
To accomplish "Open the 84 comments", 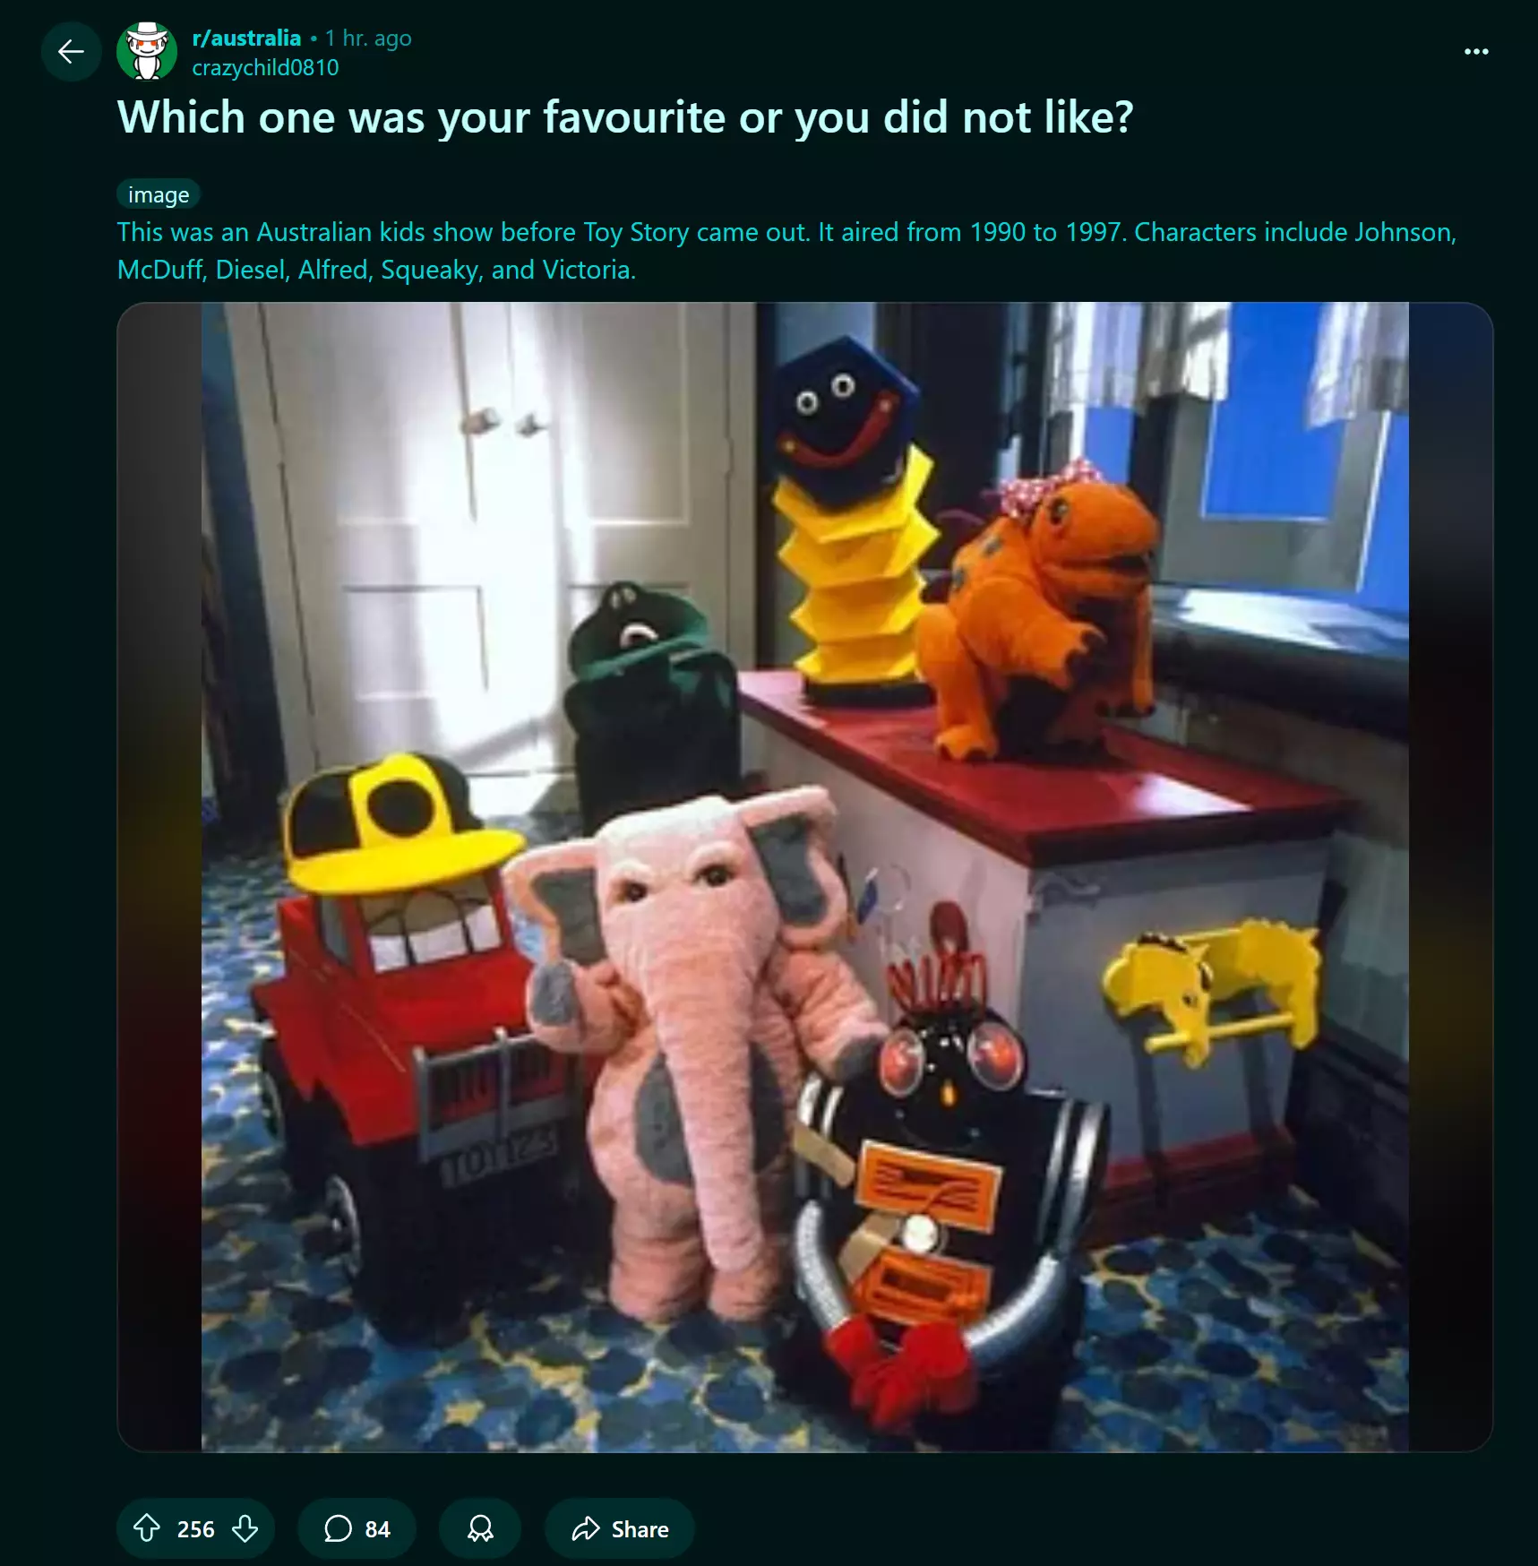I will pos(357,1528).
